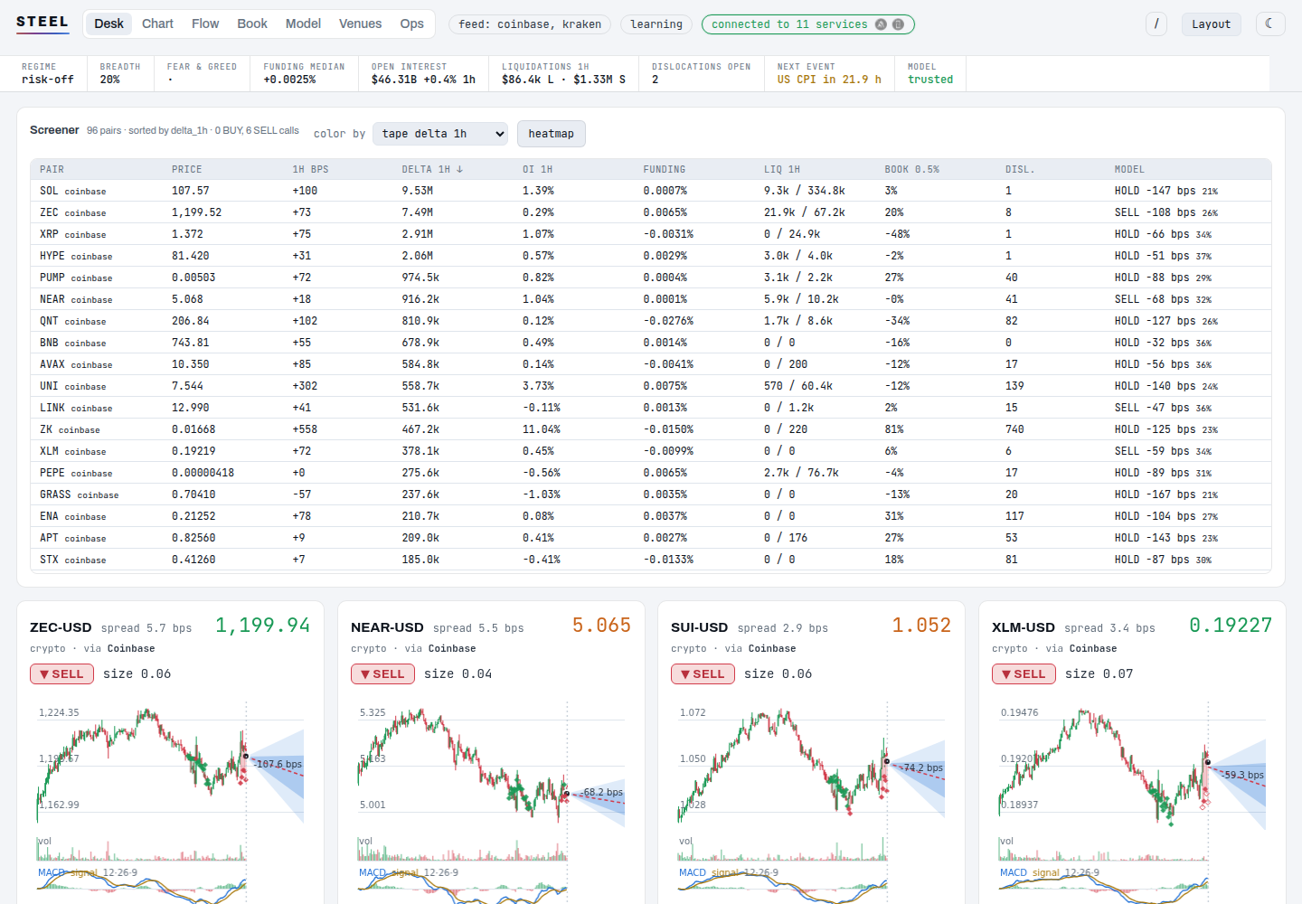Click the risk-off regime value
Screen dimensions: 1302x904
(48, 80)
